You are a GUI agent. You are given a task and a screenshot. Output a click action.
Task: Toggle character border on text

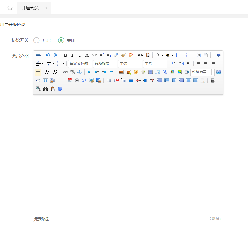87,55
